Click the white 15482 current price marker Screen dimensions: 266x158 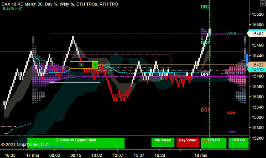click(x=257, y=34)
